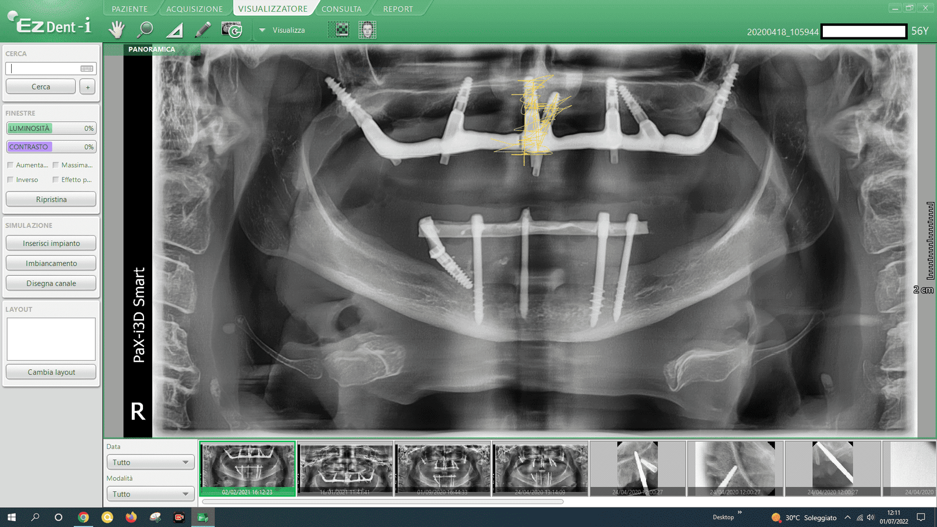Screen dimensions: 937x527
Task: Click the image reset rotate icon
Action: 232,30
